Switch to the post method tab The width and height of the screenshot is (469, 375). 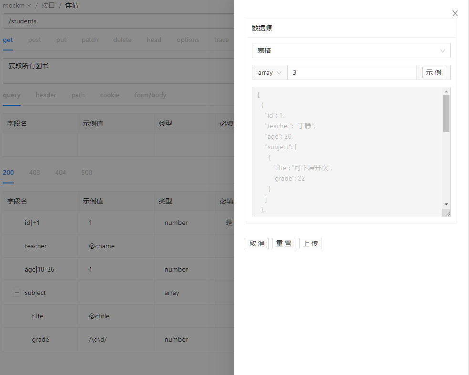[x=34, y=40]
